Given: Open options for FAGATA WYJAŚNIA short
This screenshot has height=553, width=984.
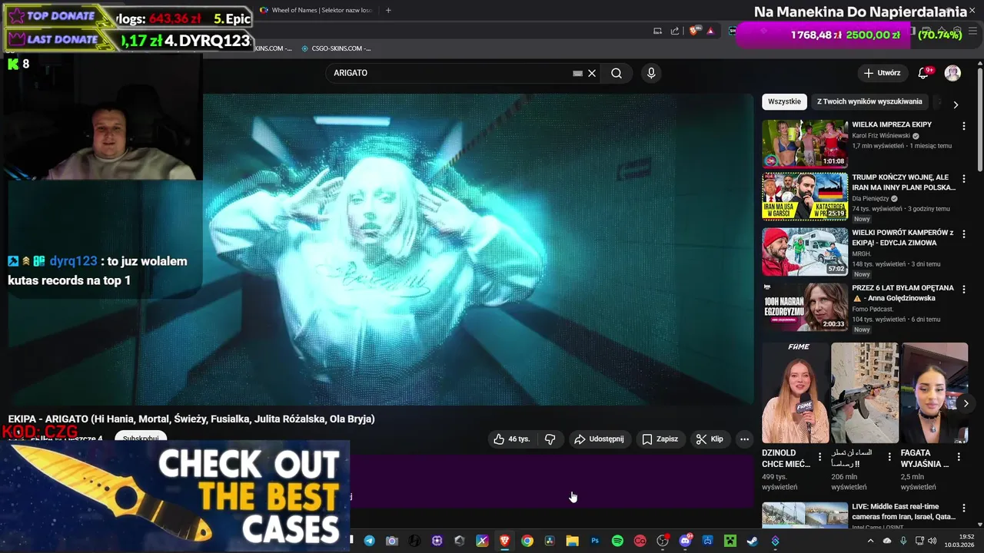Looking at the screenshot, I should tap(959, 456).
